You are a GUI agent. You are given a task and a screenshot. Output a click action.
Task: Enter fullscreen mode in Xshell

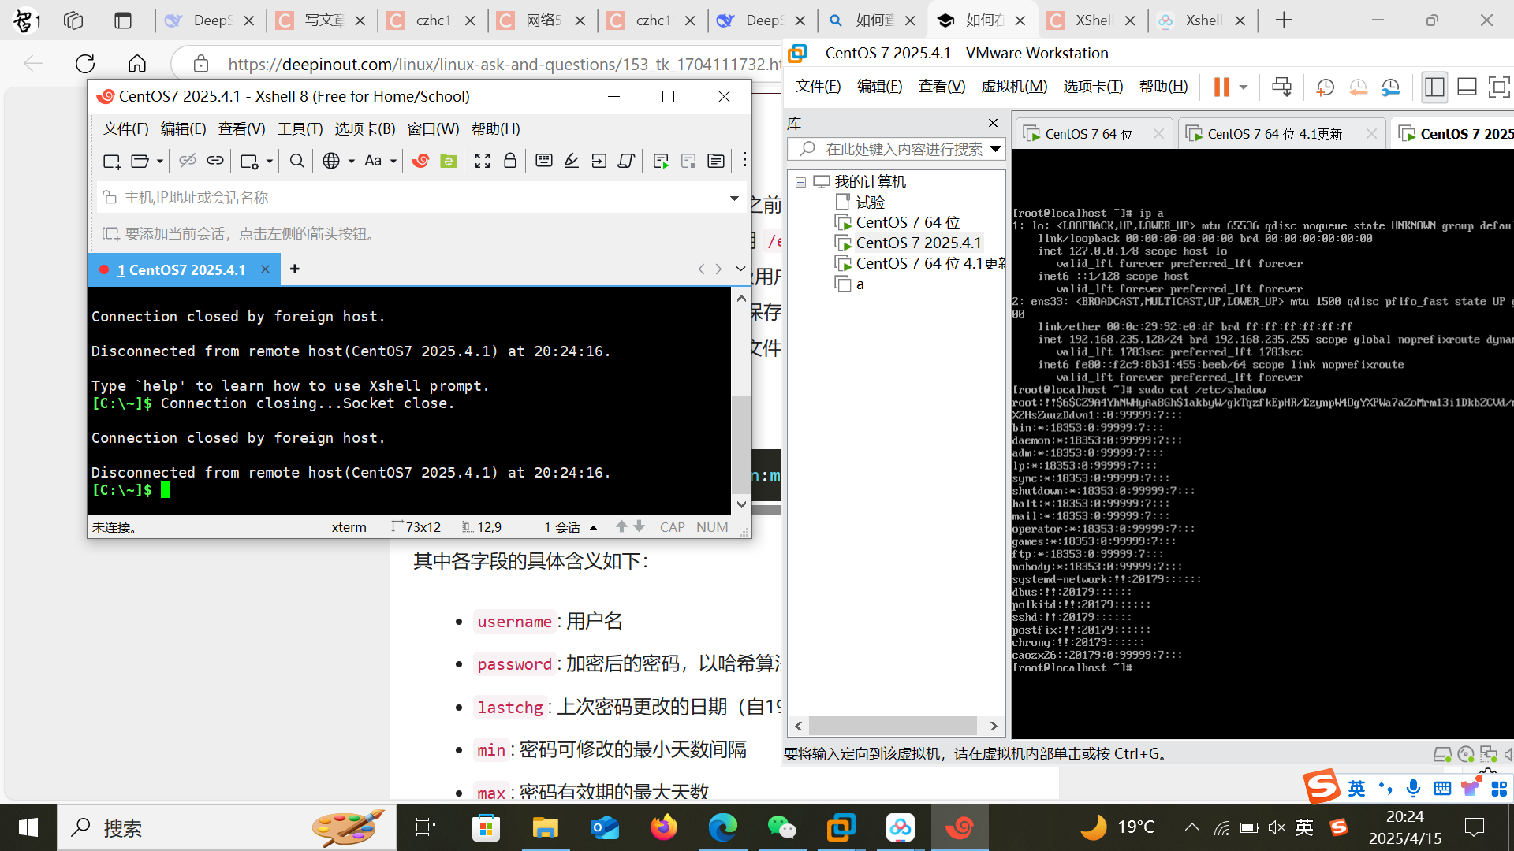(483, 161)
